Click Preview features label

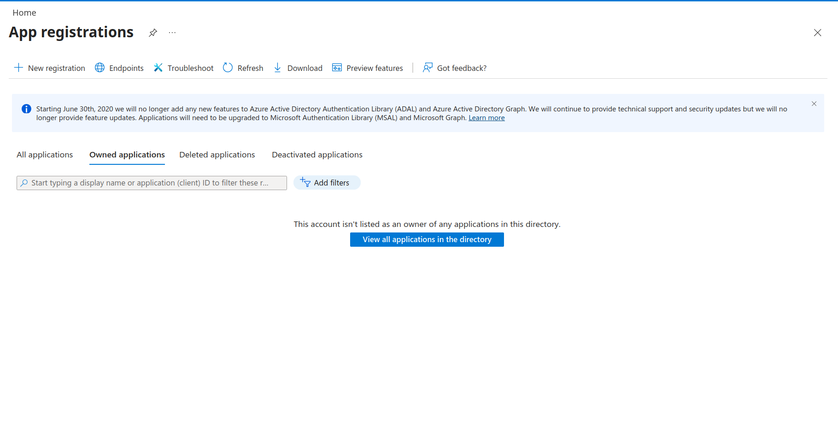coord(375,68)
